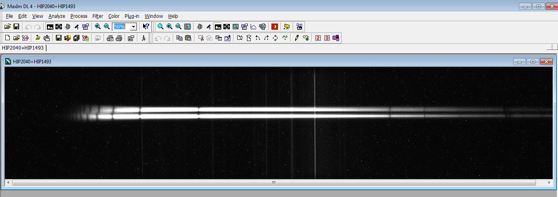Create a new blank document icon
The image size is (558, 197).
click(7, 38)
